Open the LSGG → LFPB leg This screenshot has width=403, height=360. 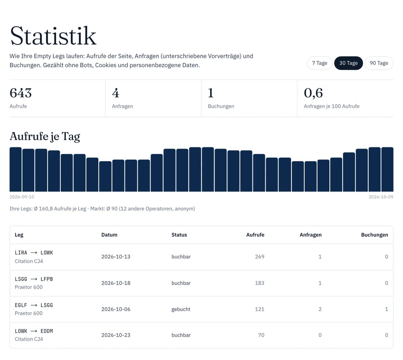click(34, 279)
